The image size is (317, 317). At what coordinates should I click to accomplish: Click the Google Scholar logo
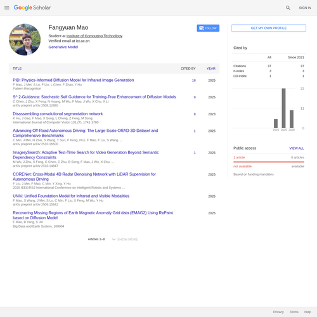[32, 8]
